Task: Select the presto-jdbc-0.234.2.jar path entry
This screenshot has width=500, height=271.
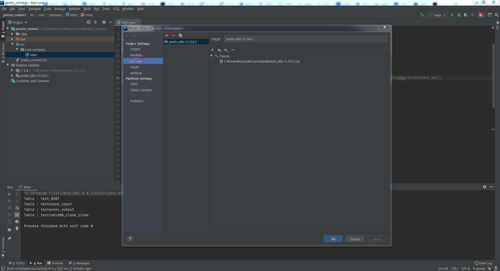Action: [262, 61]
